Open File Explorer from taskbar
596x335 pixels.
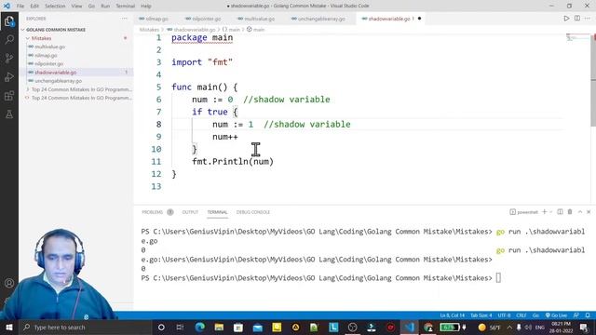point(219,327)
